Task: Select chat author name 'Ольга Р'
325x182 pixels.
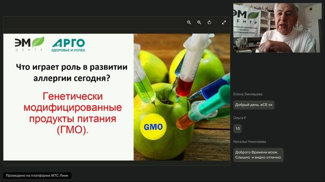Action: pos(240,118)
